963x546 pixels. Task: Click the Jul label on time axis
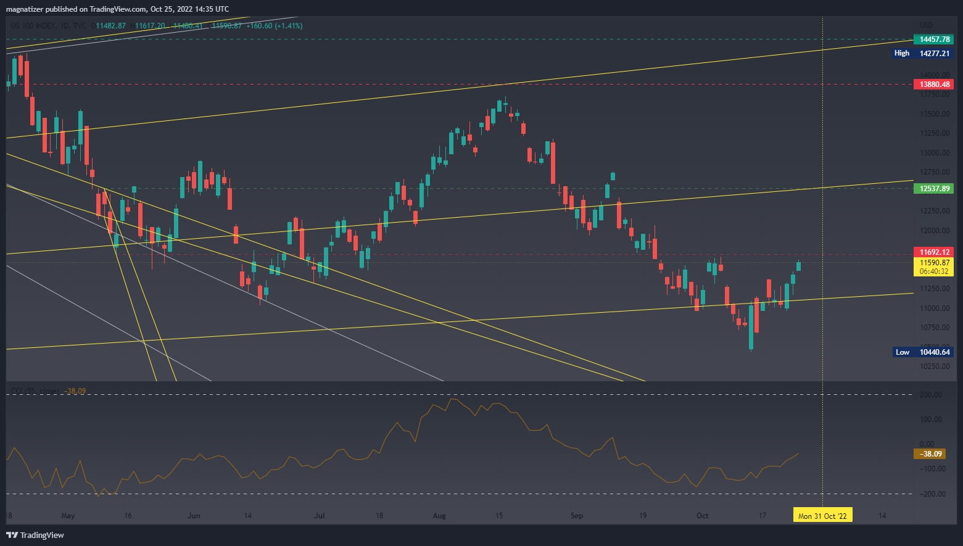(x=319, y=516)
